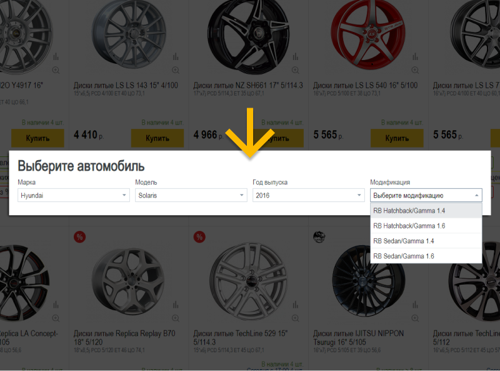Select RB Sedan/Gamma 1.6 modification
This screenshot has width=500, height=371.
(x=426, y=256)
